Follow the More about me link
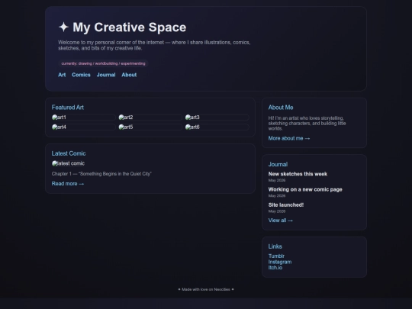The image size is (412, 309). coord(289,138)
